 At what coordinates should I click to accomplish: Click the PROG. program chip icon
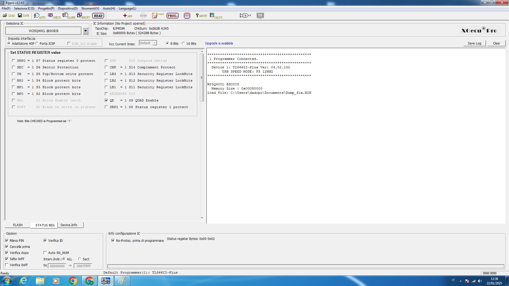point(172,16)
